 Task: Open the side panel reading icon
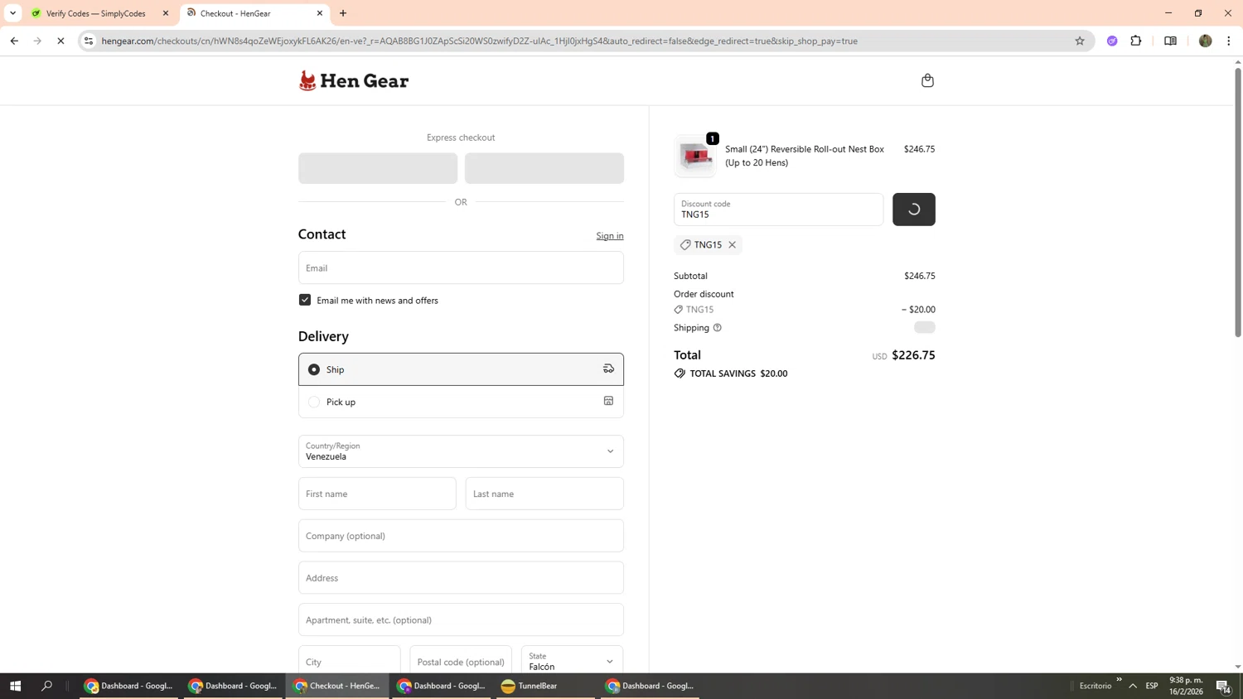click(1170, 41)
